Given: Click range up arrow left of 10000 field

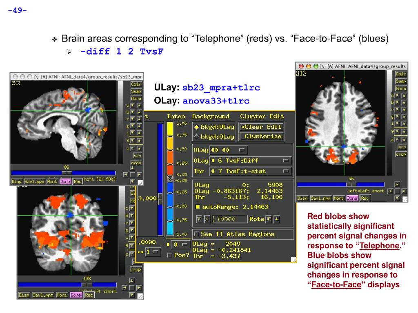Looking at the screenshot, I should (207, 219).
